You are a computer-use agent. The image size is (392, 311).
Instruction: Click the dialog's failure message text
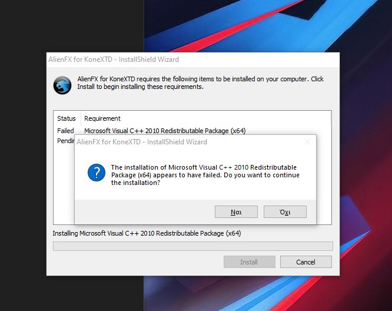pyautogui.click(x=205, y=175)
